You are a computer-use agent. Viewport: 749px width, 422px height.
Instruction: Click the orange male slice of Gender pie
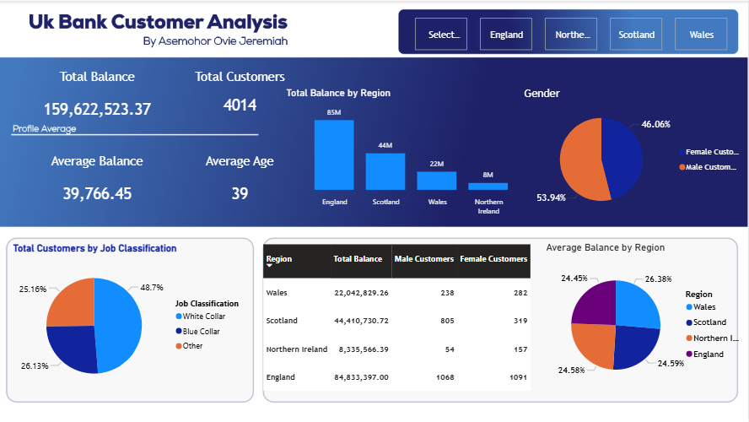tap(580, 160)
